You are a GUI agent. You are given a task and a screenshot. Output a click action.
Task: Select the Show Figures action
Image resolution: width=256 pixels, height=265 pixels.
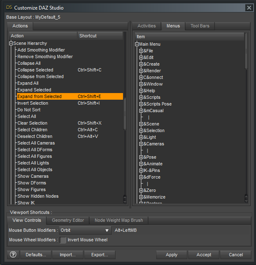click(x=32, y=190)
